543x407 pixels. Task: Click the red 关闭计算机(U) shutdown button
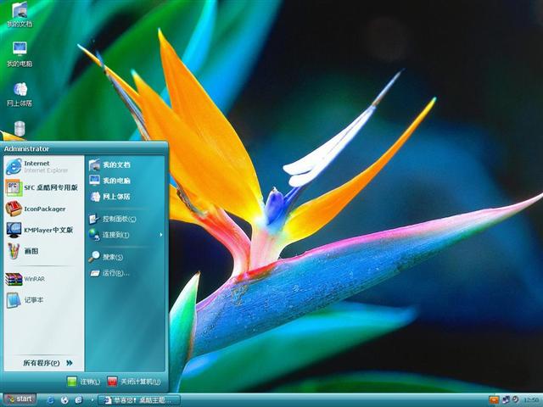pyautogui.click(x=134, y=382)
